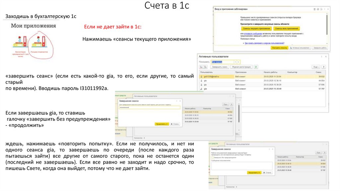Click Завершить работу in blocked login dialog

tap(320, 48)
